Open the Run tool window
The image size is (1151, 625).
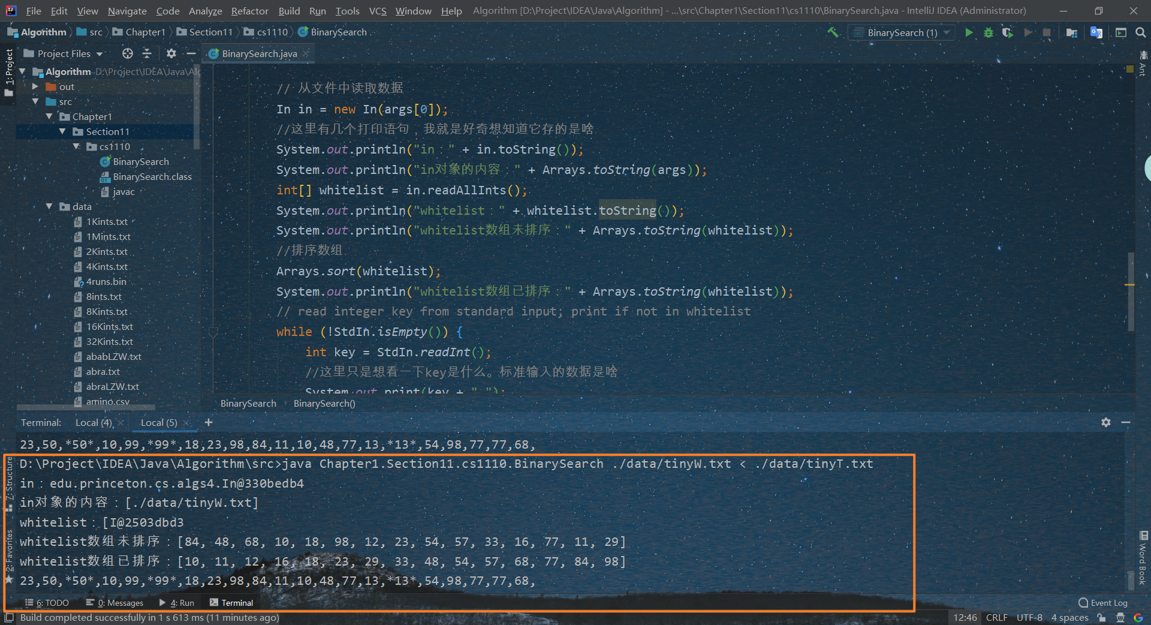click(x=177, y=603)
